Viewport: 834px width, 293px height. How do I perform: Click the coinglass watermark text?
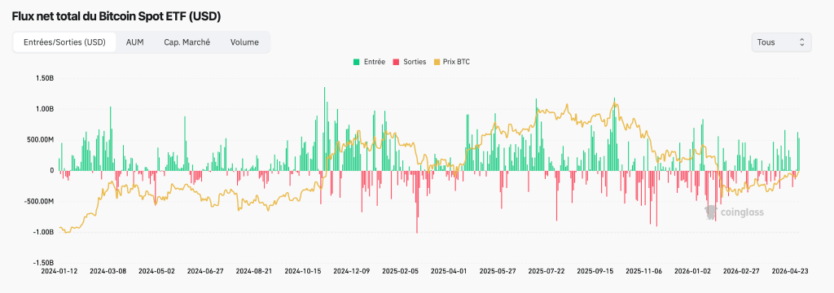[x=742, y=212]
